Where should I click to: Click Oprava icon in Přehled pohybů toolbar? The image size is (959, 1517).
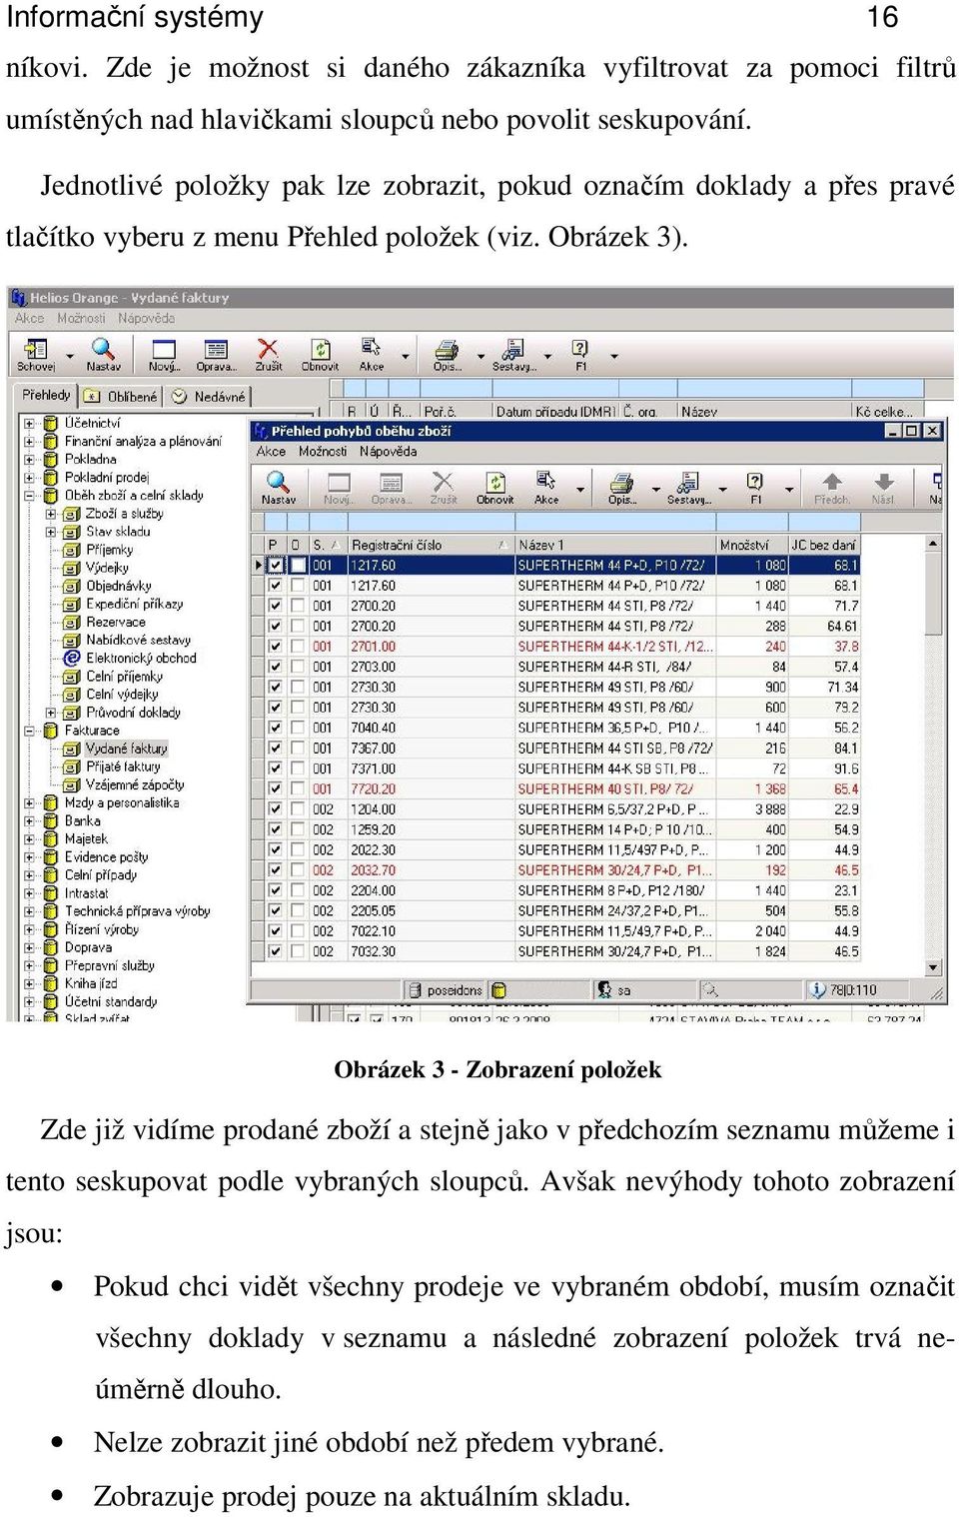391,483
